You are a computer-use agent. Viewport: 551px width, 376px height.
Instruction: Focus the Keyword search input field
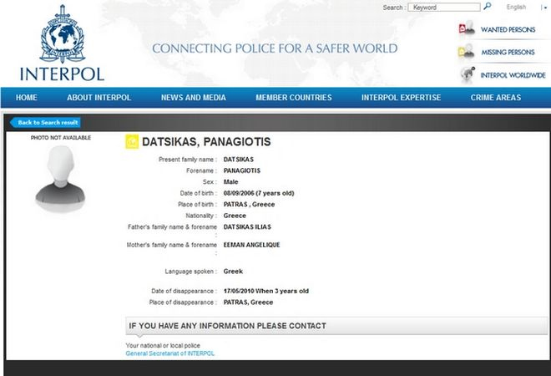point(456,8)
